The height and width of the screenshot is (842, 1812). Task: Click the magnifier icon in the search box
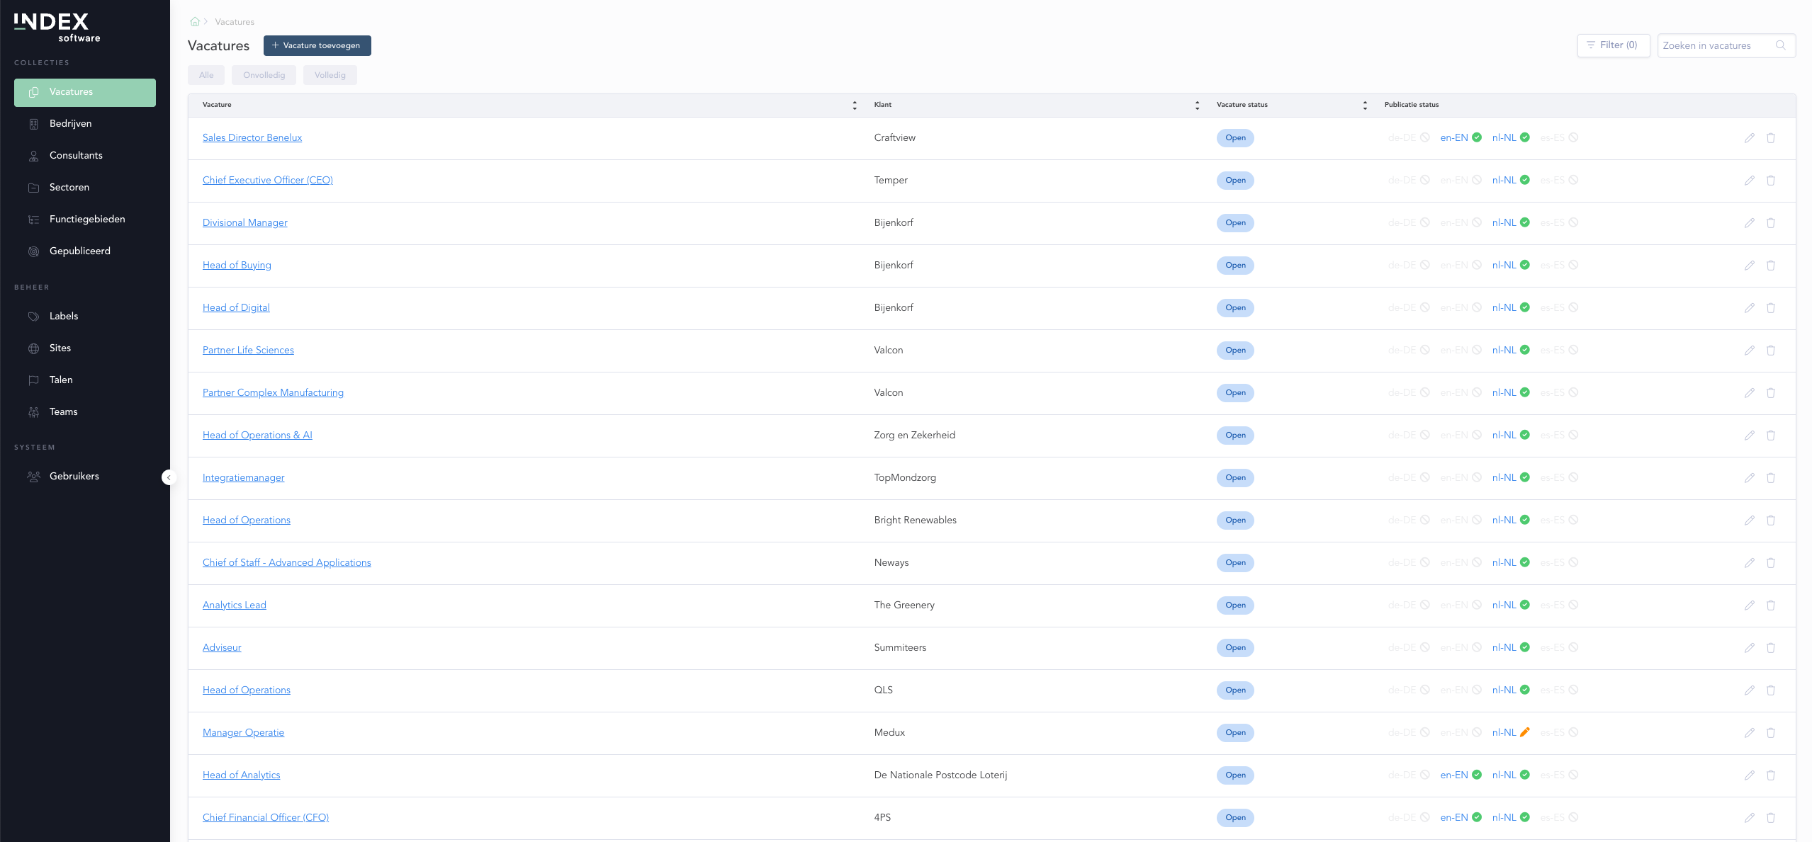[x=1780, y=45]
